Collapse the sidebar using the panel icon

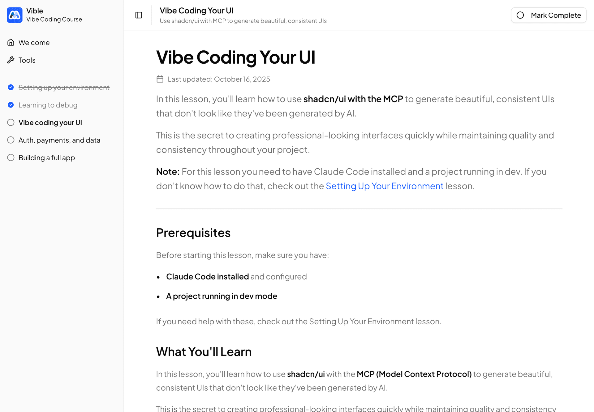tap(138, 15)
